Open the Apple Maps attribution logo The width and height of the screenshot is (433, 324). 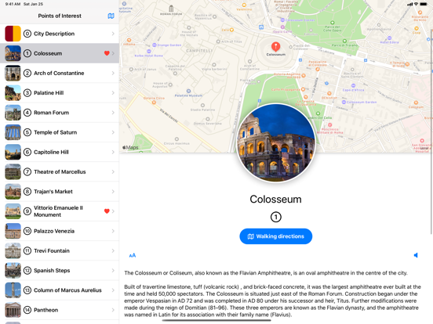130,147
